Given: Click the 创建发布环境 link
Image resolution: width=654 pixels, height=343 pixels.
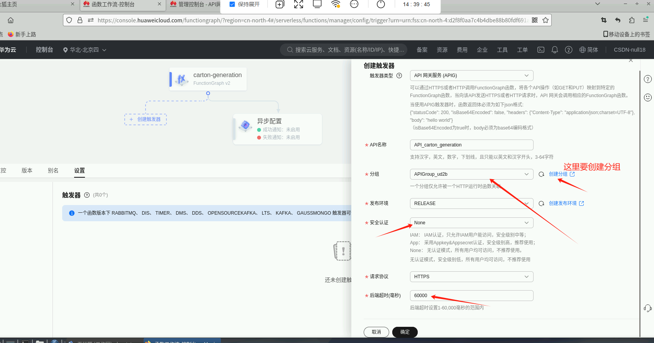Looking at the screenshot, I should 566,203.
